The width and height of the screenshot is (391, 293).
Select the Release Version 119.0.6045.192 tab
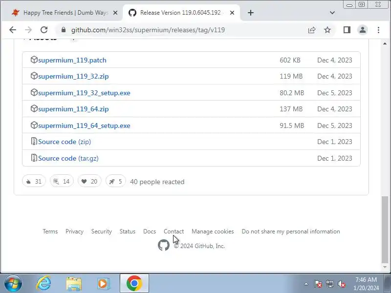pos(181,13)
